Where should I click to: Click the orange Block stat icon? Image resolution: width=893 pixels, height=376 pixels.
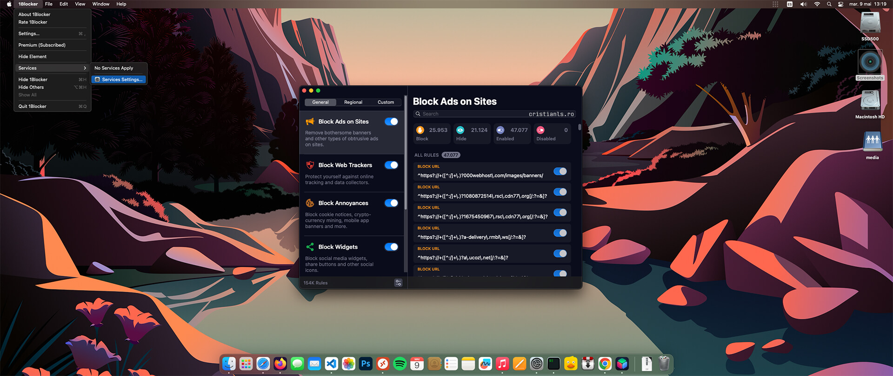coord(420,130)
